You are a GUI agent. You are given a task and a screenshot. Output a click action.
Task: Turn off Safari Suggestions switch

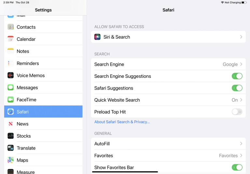(x=237, y=88)
